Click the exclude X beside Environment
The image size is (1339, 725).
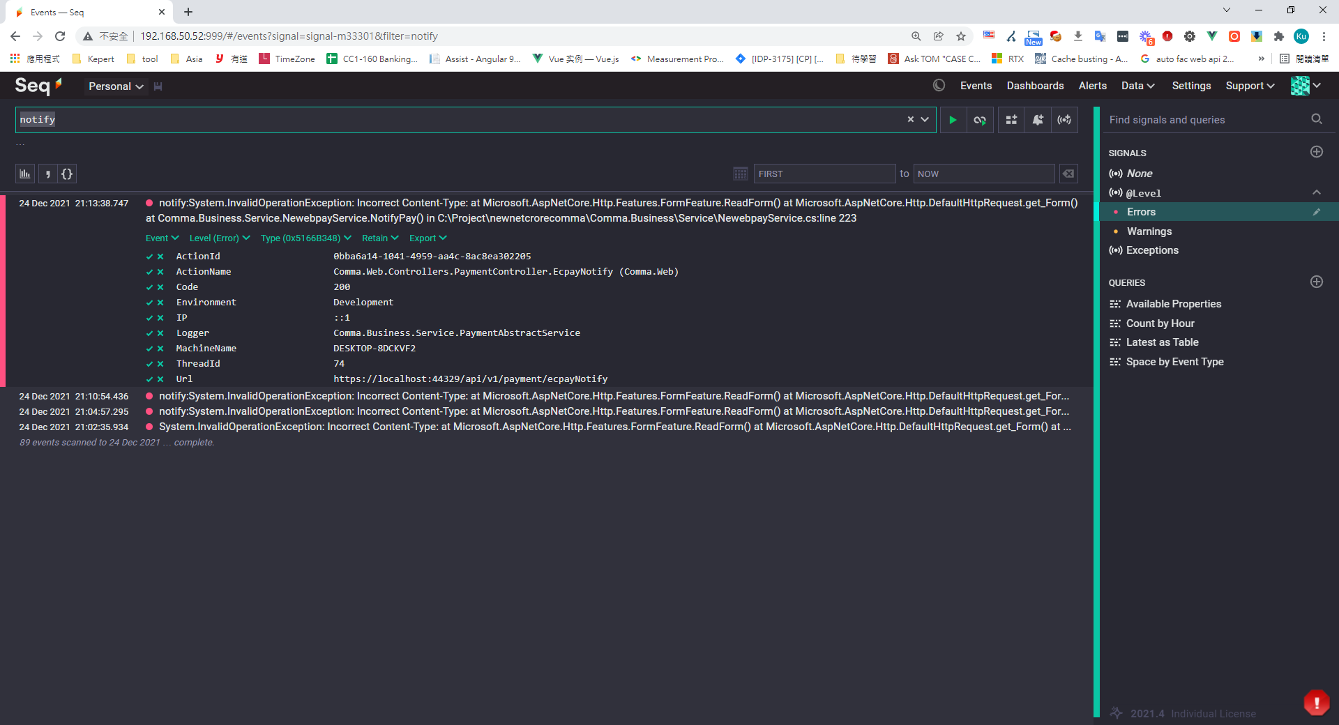(160, 303)
